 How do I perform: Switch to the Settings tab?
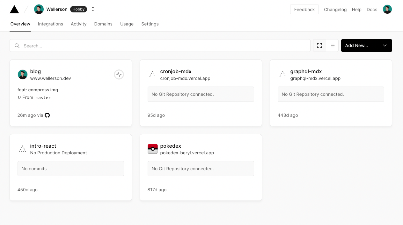point(150,24)
